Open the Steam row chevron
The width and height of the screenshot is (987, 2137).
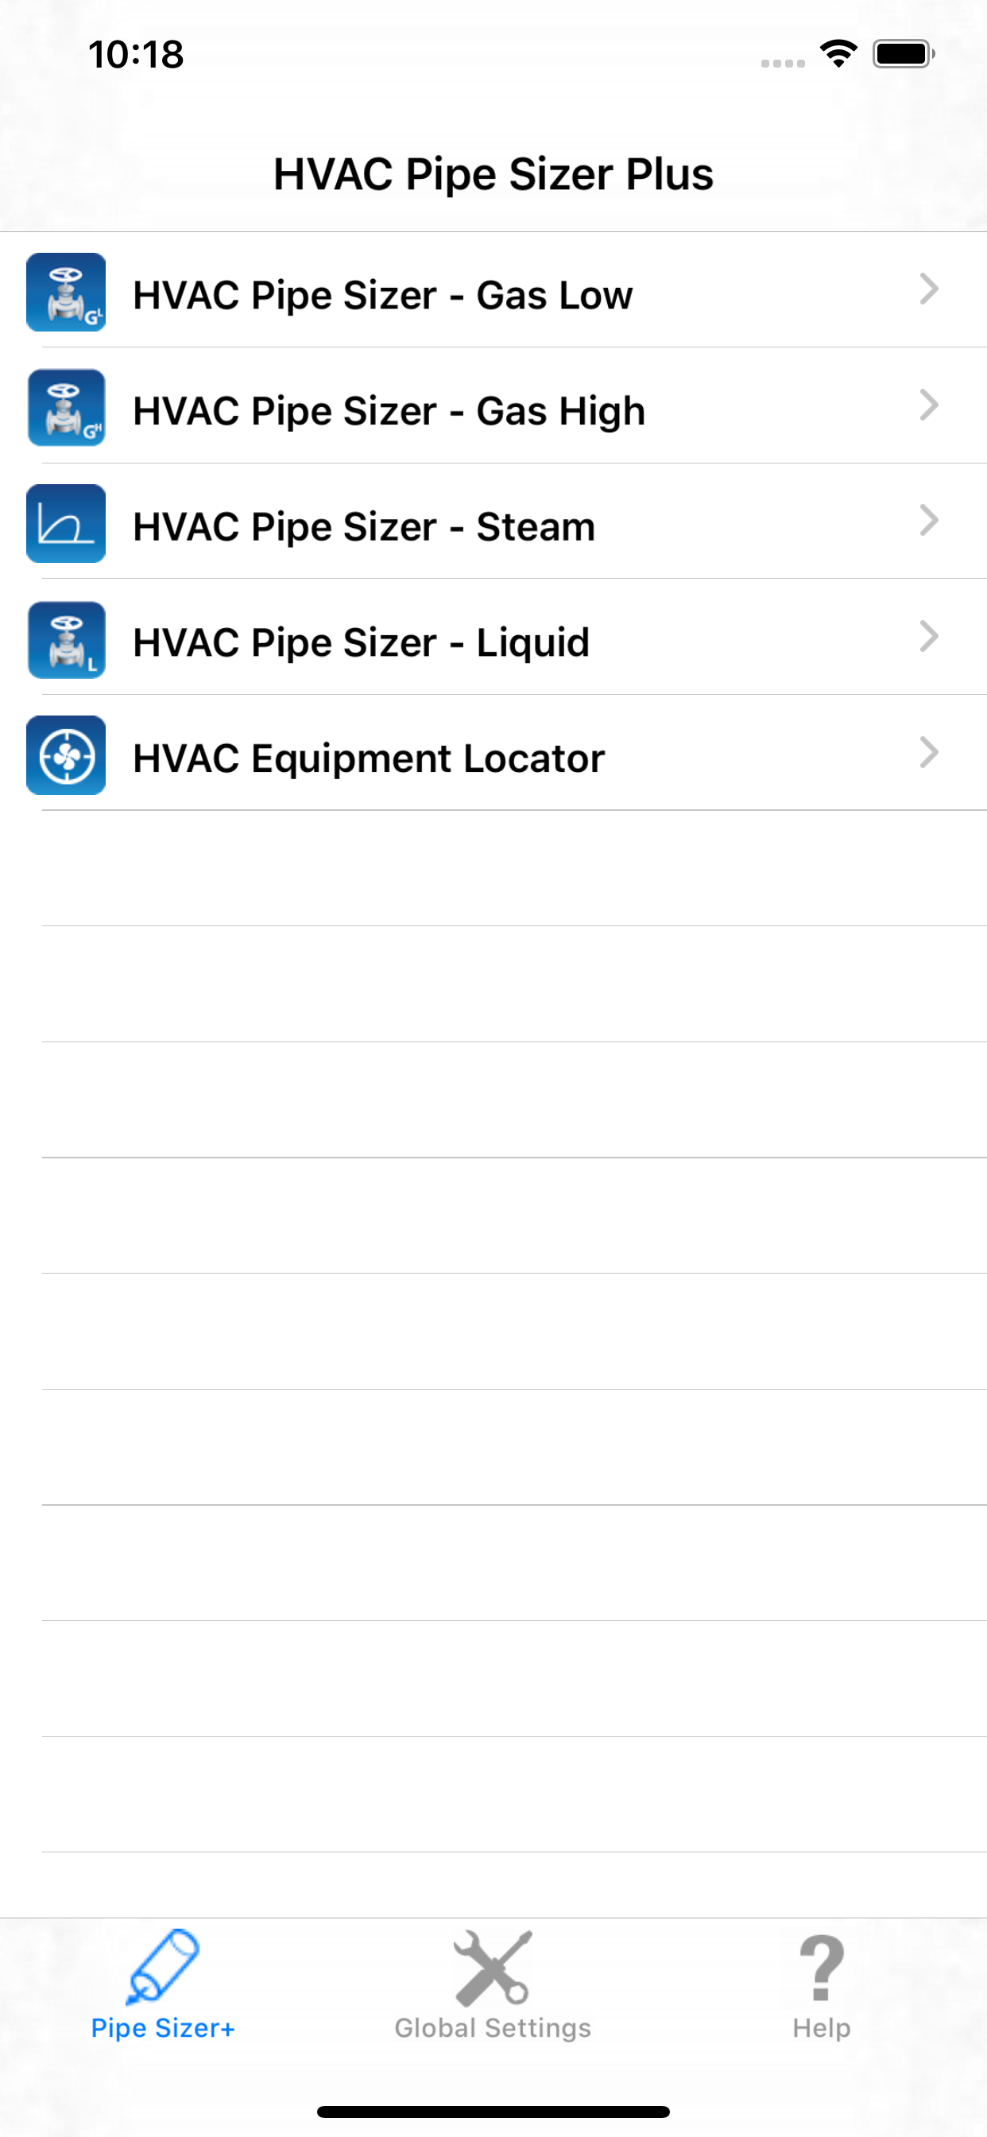929,520
